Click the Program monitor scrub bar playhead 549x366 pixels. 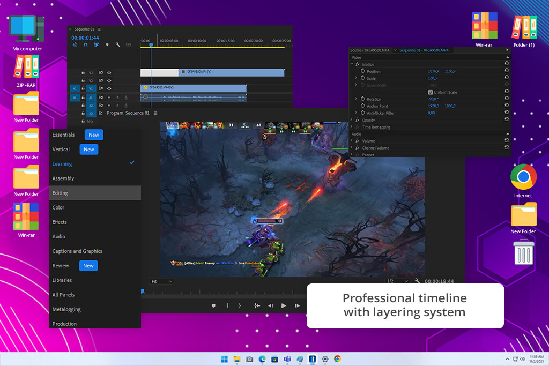(x=143, y=291)
